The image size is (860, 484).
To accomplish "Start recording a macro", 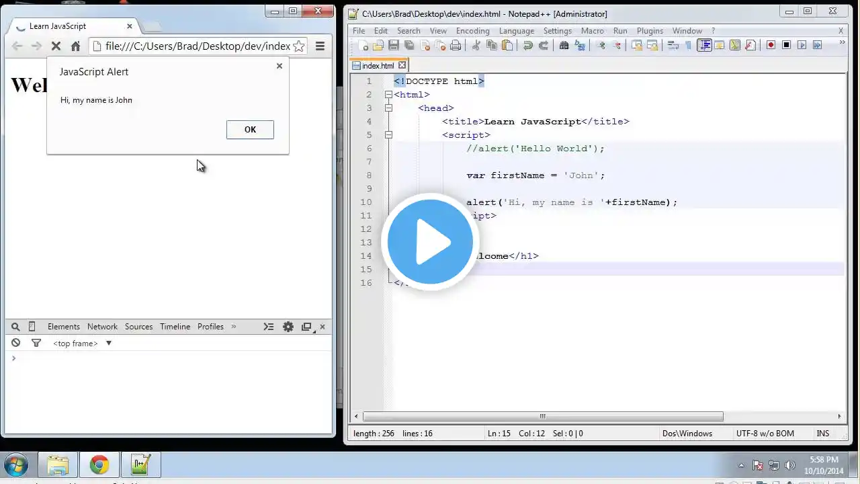I will pos(771,45).
